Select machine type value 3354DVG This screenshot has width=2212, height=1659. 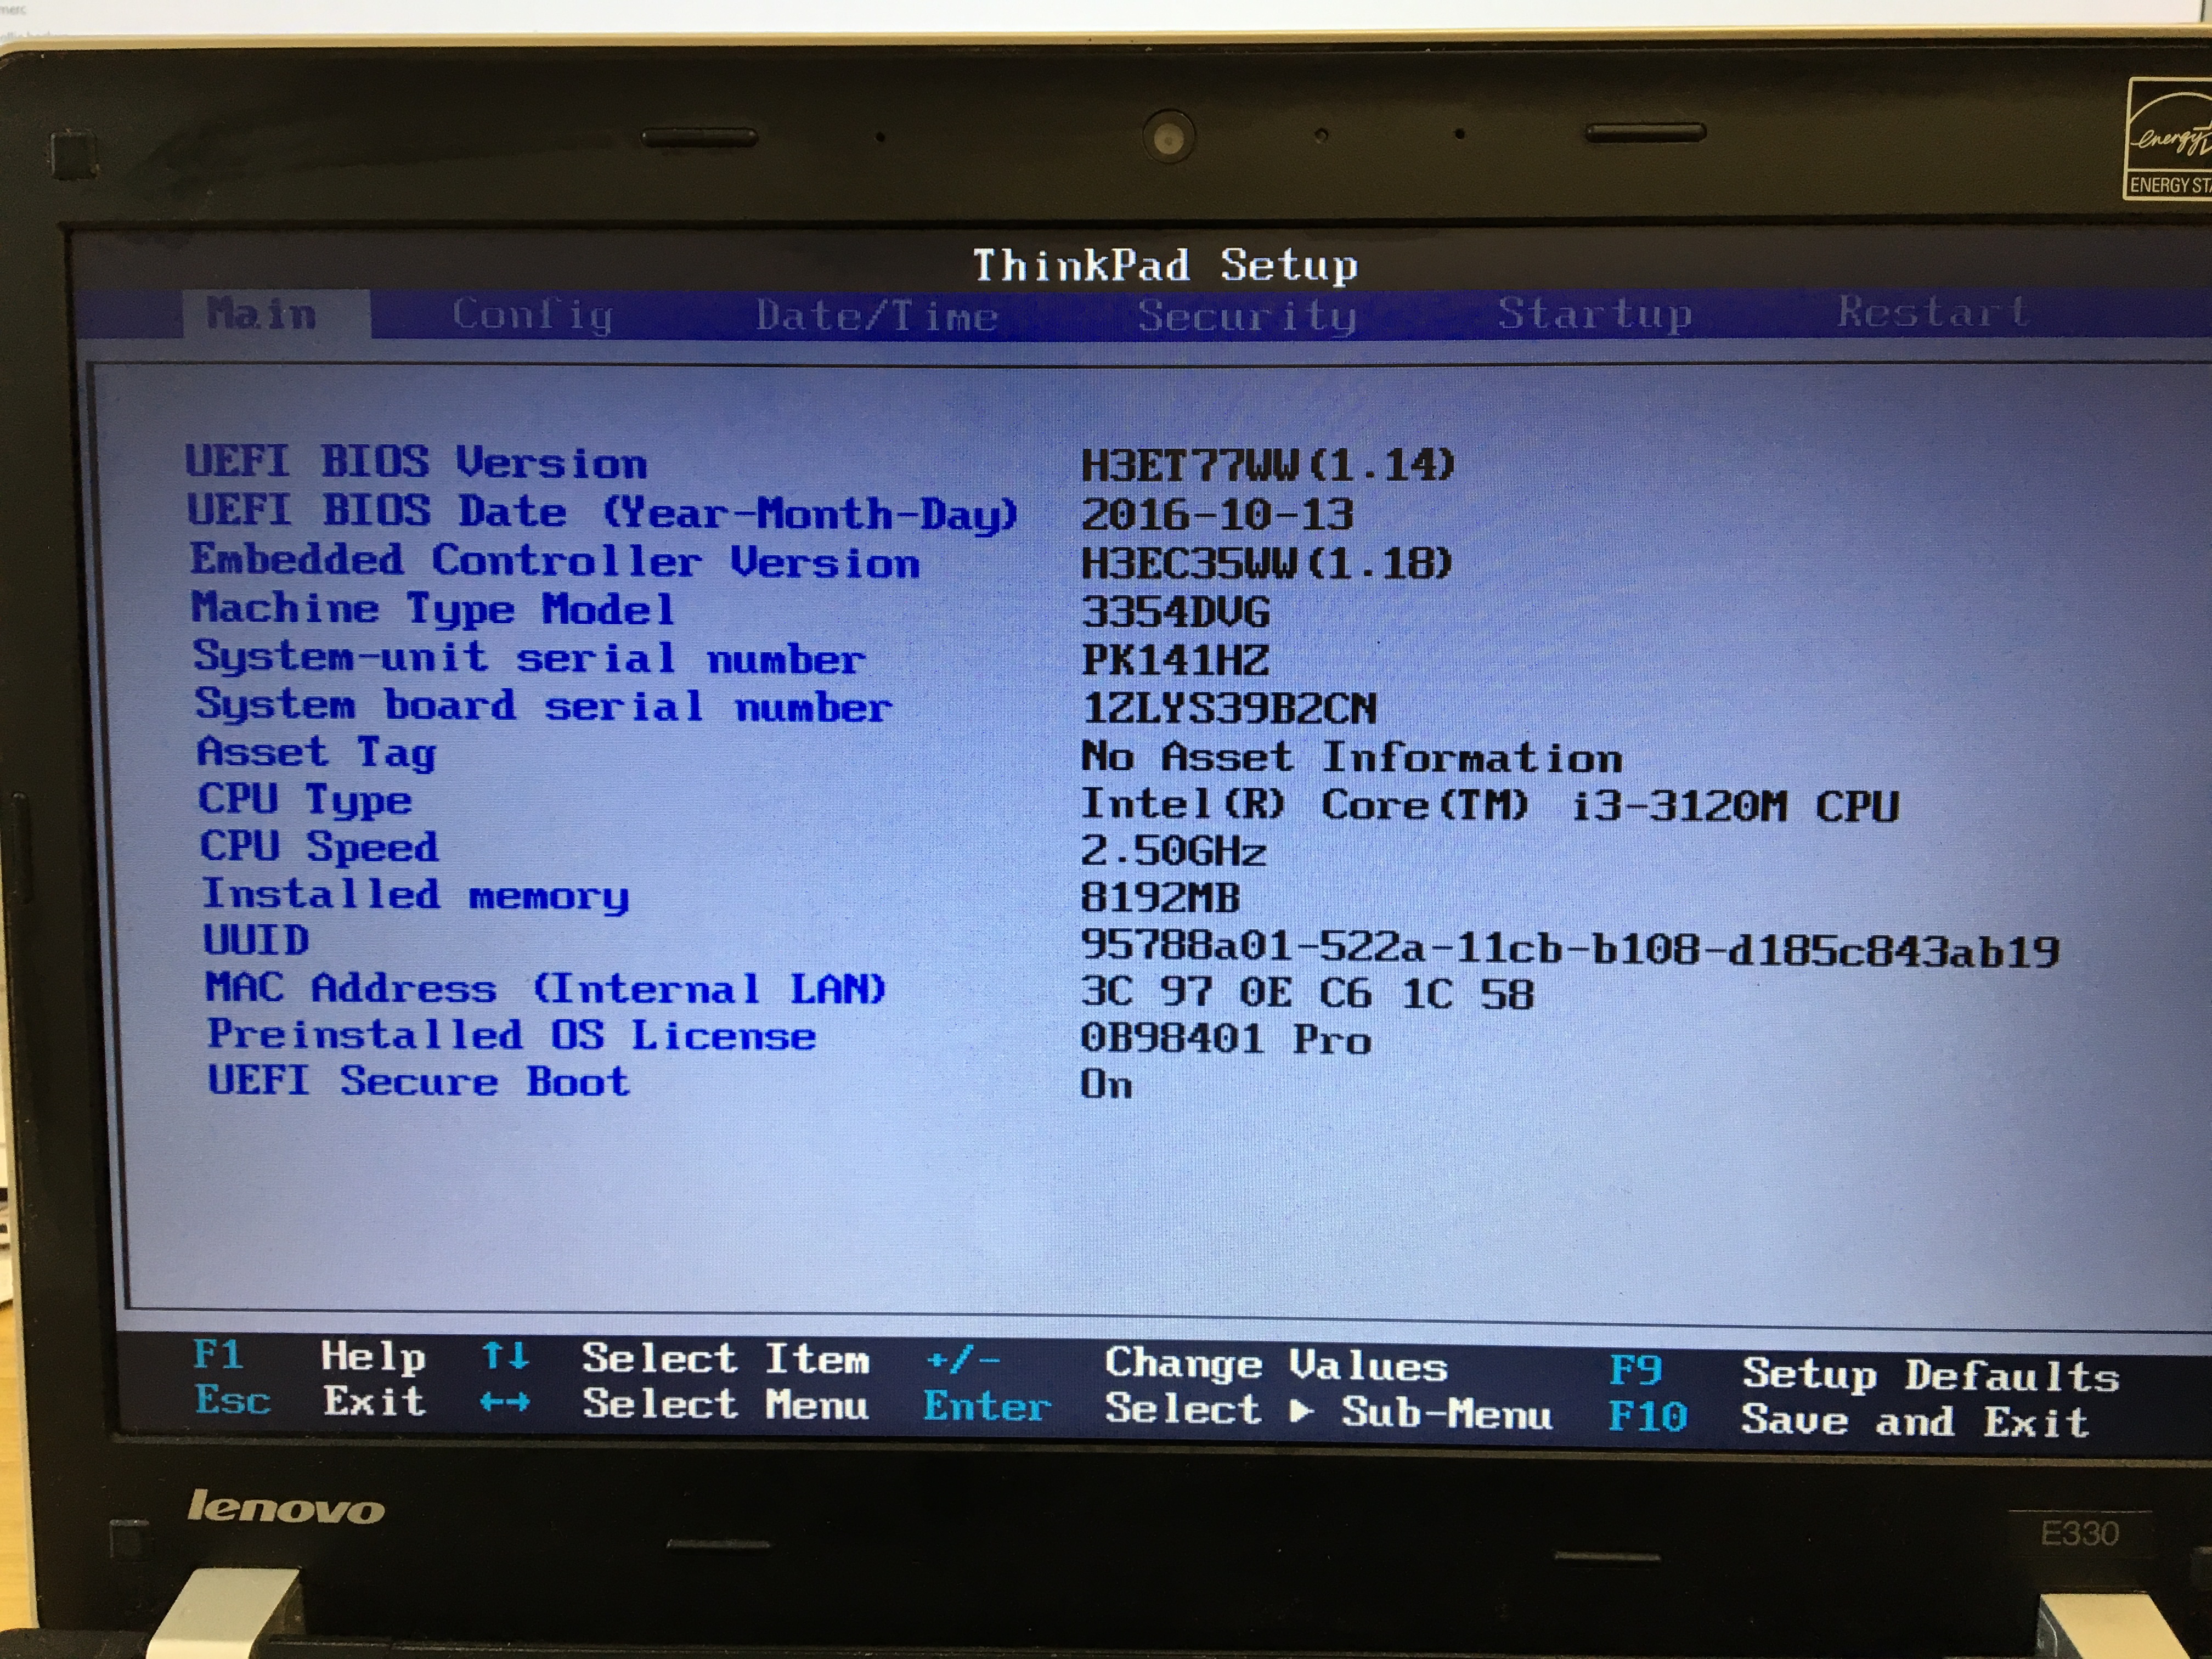pyautogui.click(x=1176, y=612)
